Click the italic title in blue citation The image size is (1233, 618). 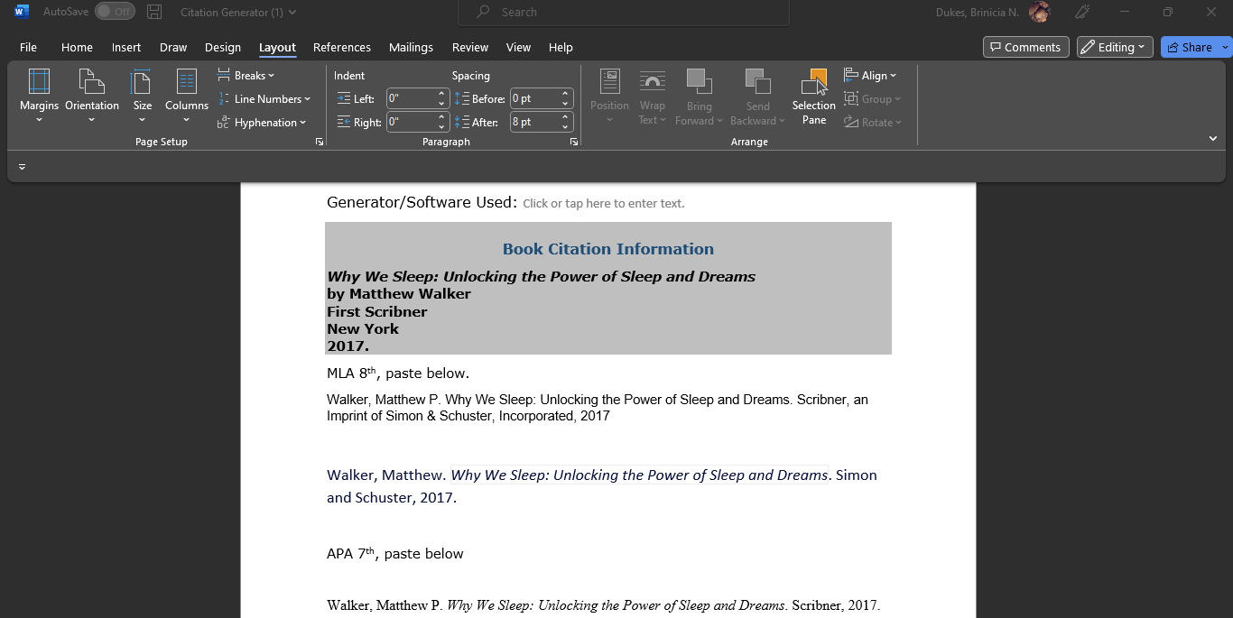[x=639, y=475]
